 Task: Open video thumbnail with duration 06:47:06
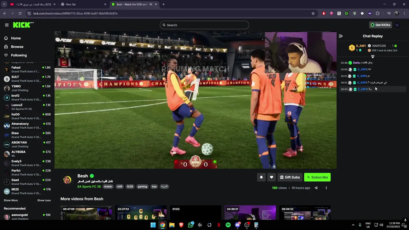tap(86, 213)
